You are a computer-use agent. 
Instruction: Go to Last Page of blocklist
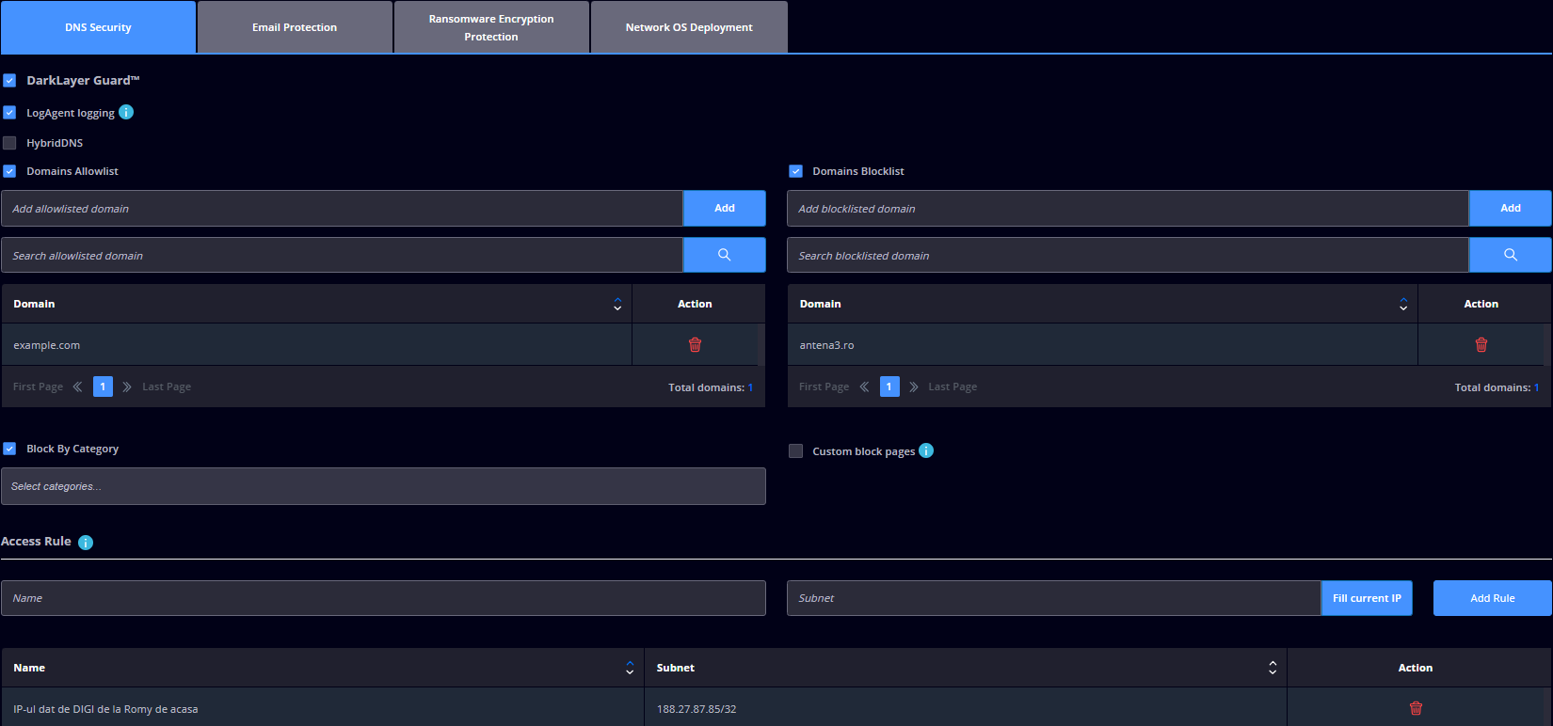point(953,387)
